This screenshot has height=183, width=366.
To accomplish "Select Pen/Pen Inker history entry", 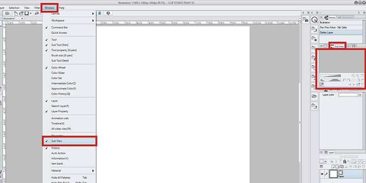I will pos(341,27).
